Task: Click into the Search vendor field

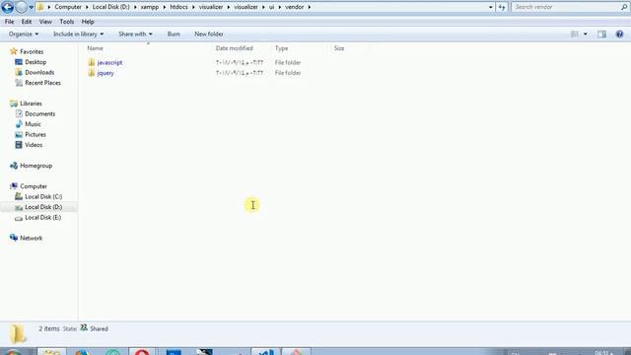Action: pyautogui.click(x=565, y=7)
